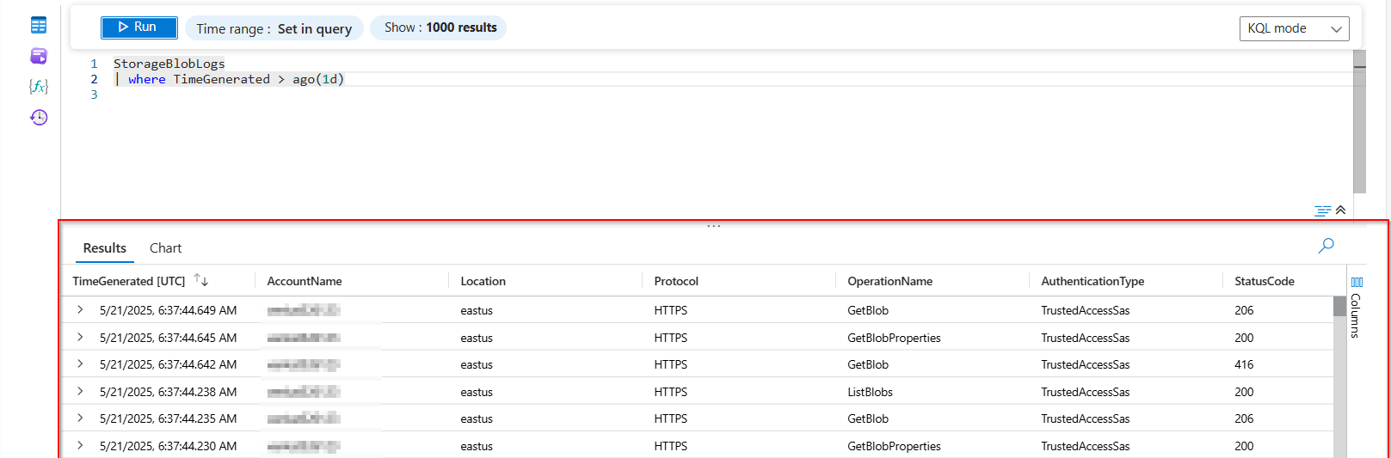Expand the row at 6:37:44.235 AM
The height and width of the screenshot is (458, 1391).
(x=80, y=418)
